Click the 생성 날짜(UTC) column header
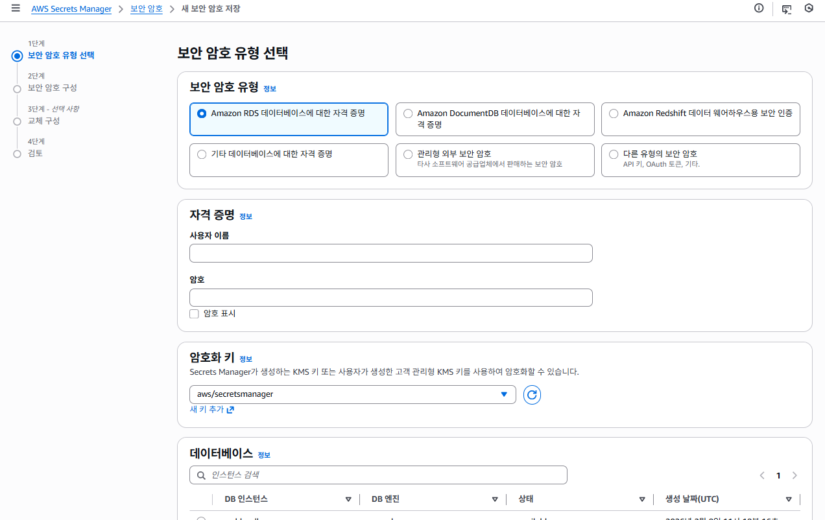The width and height of the screenshot is (825, 520). pos(692,499)
